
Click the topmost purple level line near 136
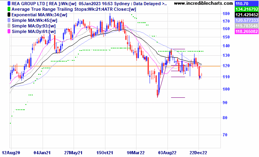(178, 49)
